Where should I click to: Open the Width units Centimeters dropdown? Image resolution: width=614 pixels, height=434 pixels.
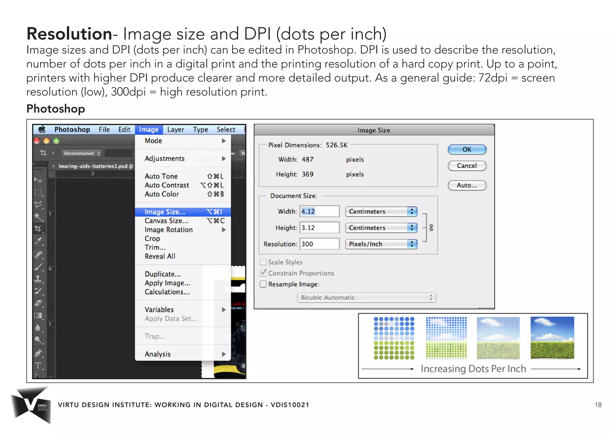tap(381, 211)
